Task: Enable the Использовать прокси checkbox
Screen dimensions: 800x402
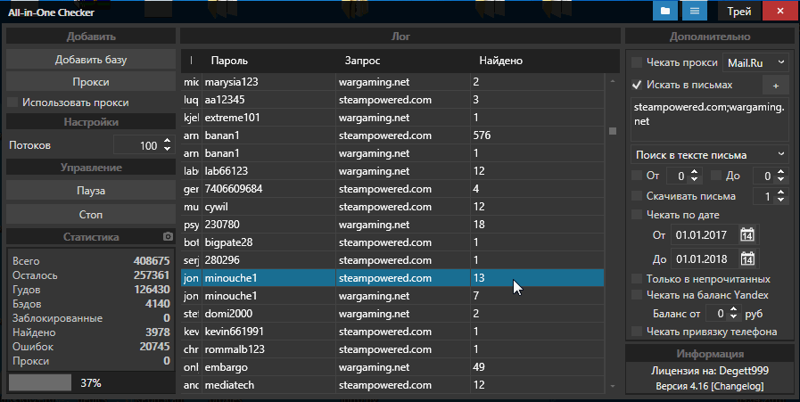Action: coord(12,103)
